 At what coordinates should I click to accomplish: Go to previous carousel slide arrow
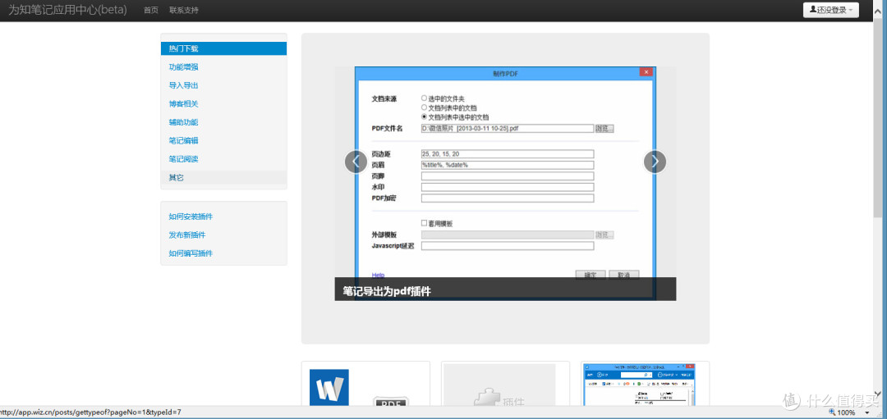pyautogui.click(x=356, y=162)
